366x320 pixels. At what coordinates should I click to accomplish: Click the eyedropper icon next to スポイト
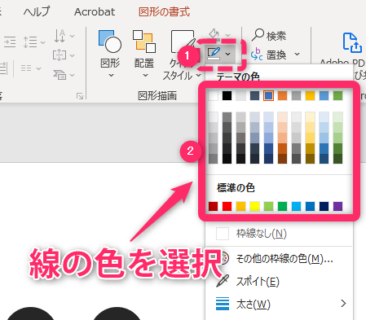(223, 281)
